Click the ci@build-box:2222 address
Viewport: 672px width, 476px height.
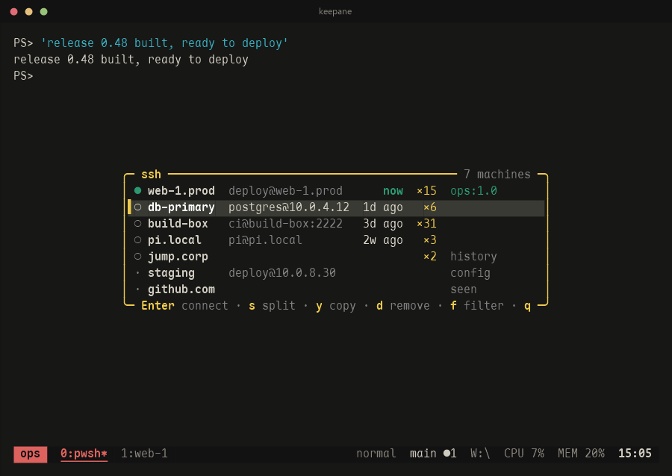[285, 224]
